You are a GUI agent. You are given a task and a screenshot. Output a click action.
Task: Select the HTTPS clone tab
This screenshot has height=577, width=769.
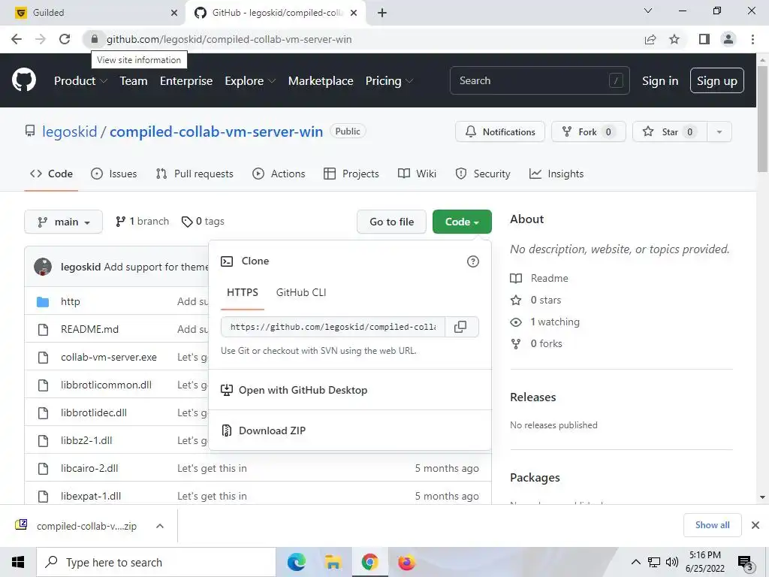pyautogui.click(x=243, y=292)
